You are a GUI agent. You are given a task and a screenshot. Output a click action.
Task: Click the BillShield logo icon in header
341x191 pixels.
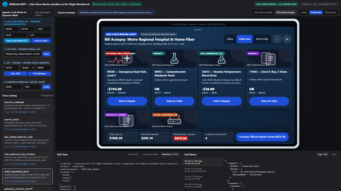click(5, 4)
